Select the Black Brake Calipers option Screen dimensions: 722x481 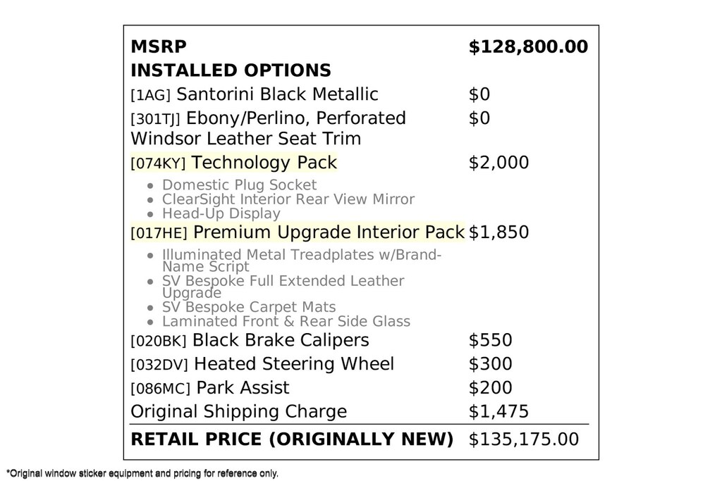click(x=250, y=340)
